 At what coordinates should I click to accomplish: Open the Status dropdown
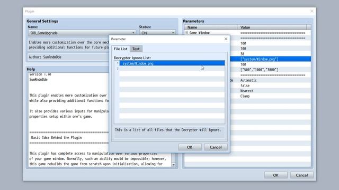[157, 33]
